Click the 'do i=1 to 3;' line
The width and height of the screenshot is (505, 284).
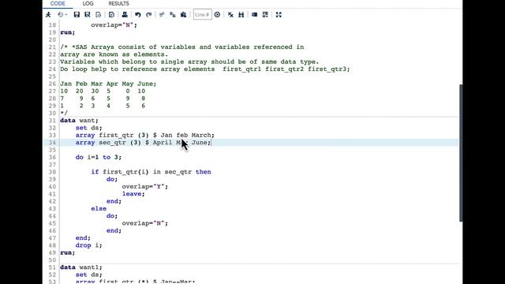click(x=99, y=157)
